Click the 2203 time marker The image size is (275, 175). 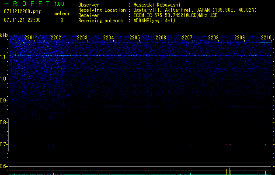click(x=82, y=37)
